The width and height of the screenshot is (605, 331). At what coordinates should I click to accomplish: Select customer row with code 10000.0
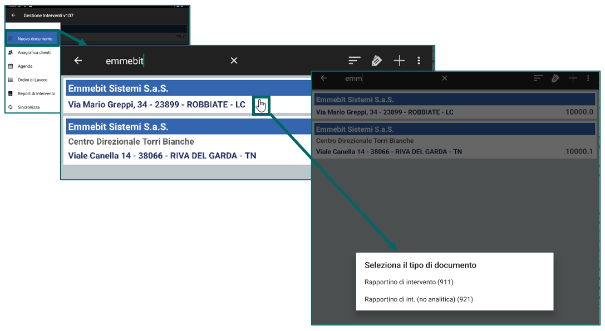click(455, 105)
